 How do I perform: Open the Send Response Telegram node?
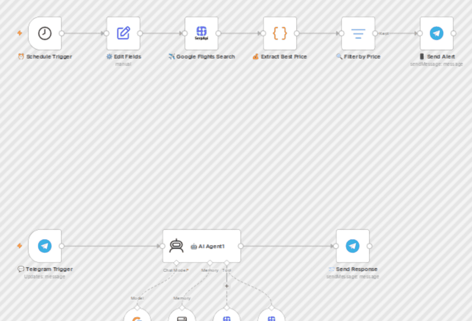pyautogui.click(x=353, y=246)
